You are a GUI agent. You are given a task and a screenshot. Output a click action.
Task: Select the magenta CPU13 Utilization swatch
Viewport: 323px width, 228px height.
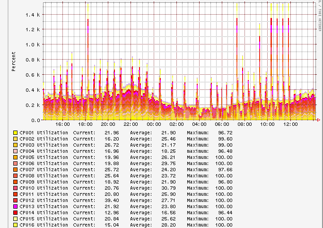coord(15,207)
